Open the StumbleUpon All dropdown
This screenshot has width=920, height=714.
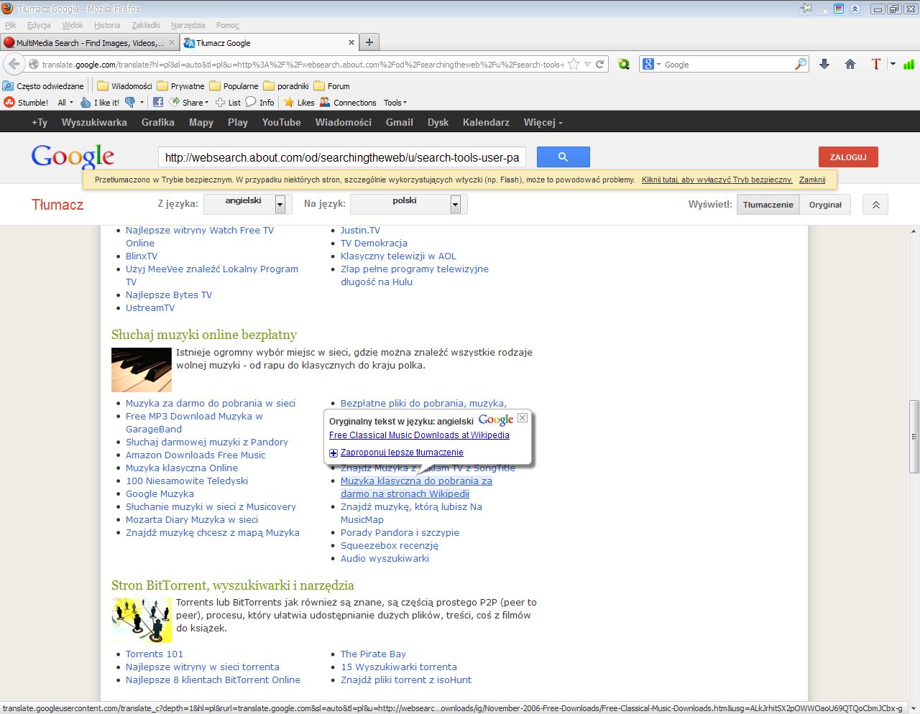coord(65,103)
